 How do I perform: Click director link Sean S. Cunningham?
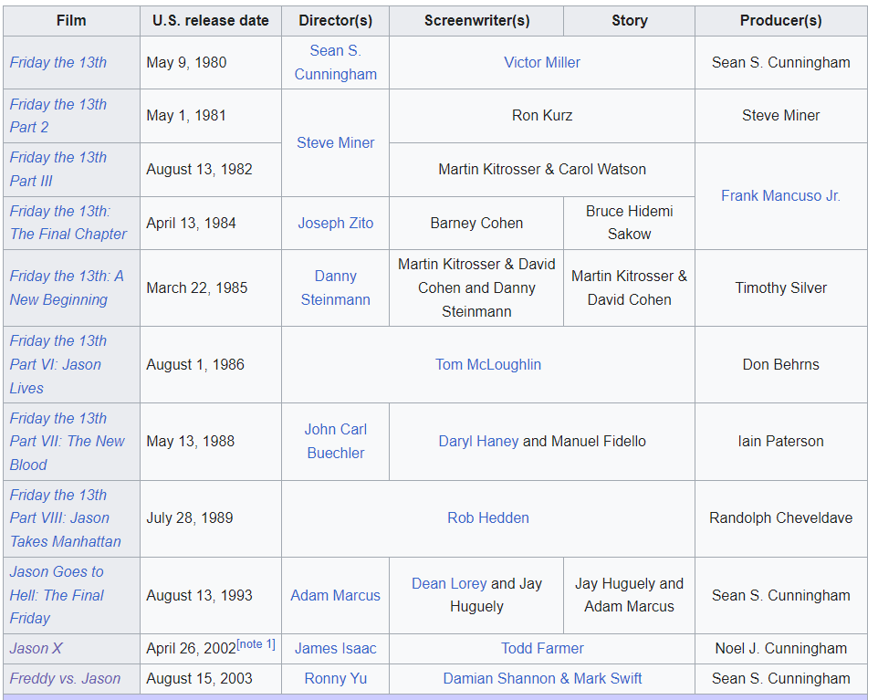pyautogui.click(x=335, y=63)
